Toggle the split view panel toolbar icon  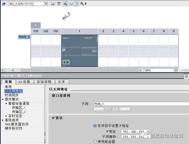[x=76, y=4]
